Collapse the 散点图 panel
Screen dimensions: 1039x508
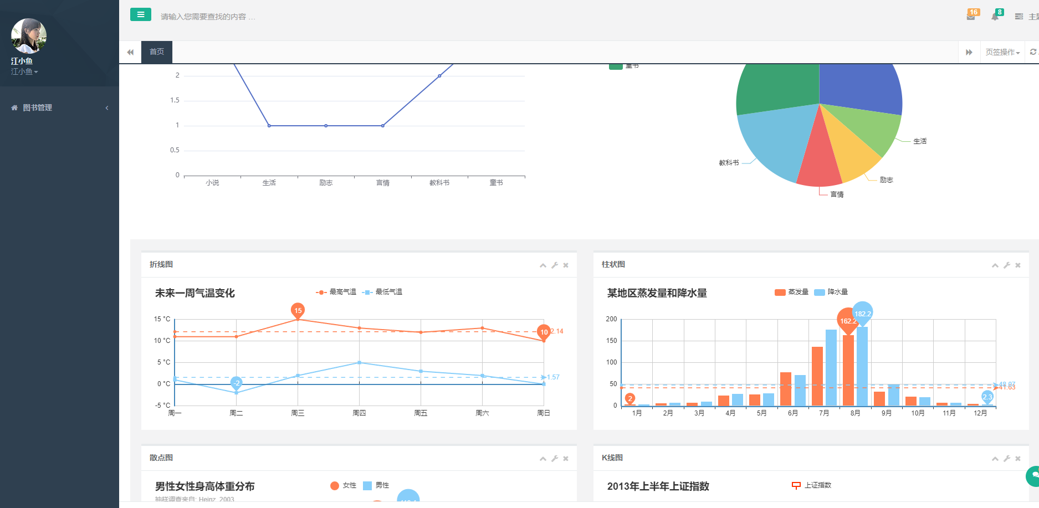point(543,459)
